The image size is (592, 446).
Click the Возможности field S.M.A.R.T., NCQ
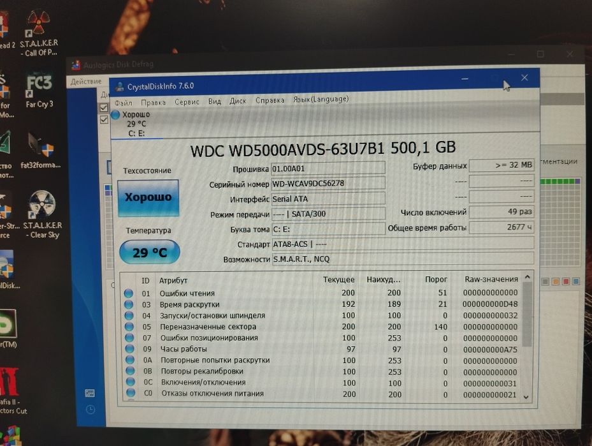point(403,259)
